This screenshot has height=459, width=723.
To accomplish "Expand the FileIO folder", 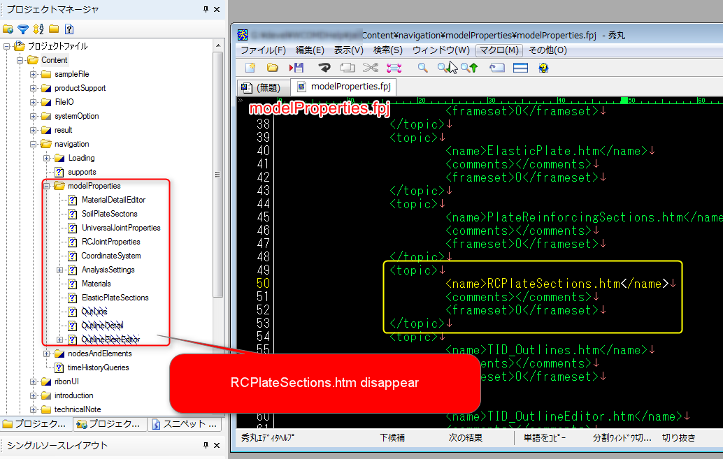I will tap(33, 102).
